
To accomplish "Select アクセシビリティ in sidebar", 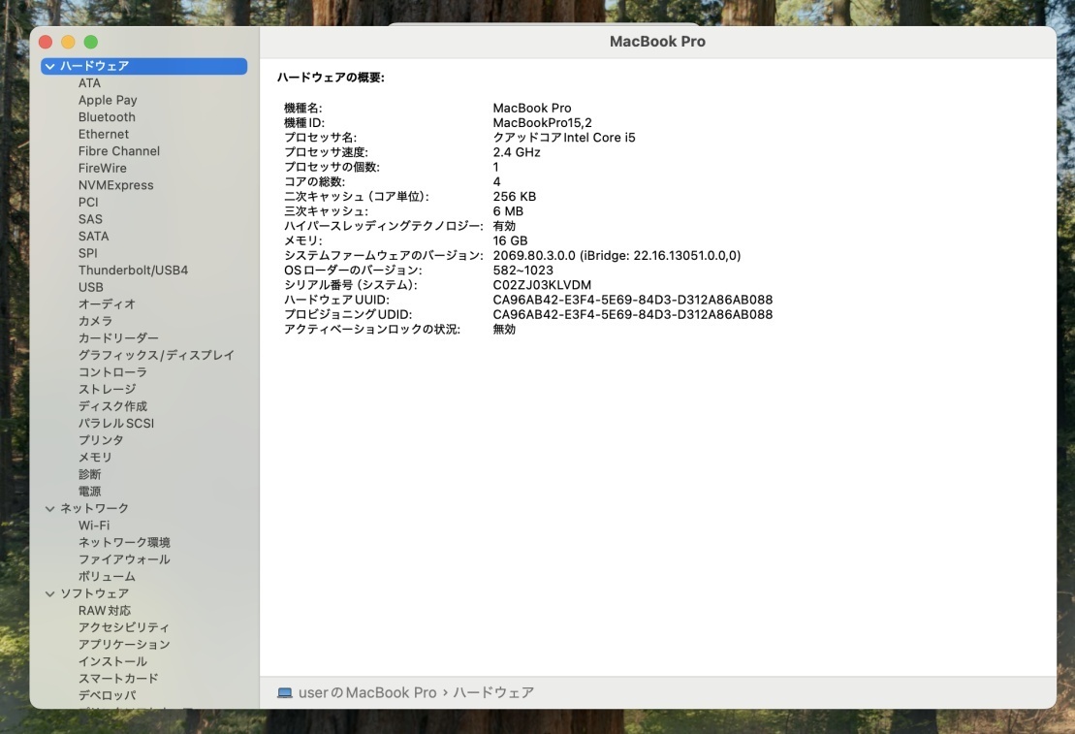I will pos(123,627).
